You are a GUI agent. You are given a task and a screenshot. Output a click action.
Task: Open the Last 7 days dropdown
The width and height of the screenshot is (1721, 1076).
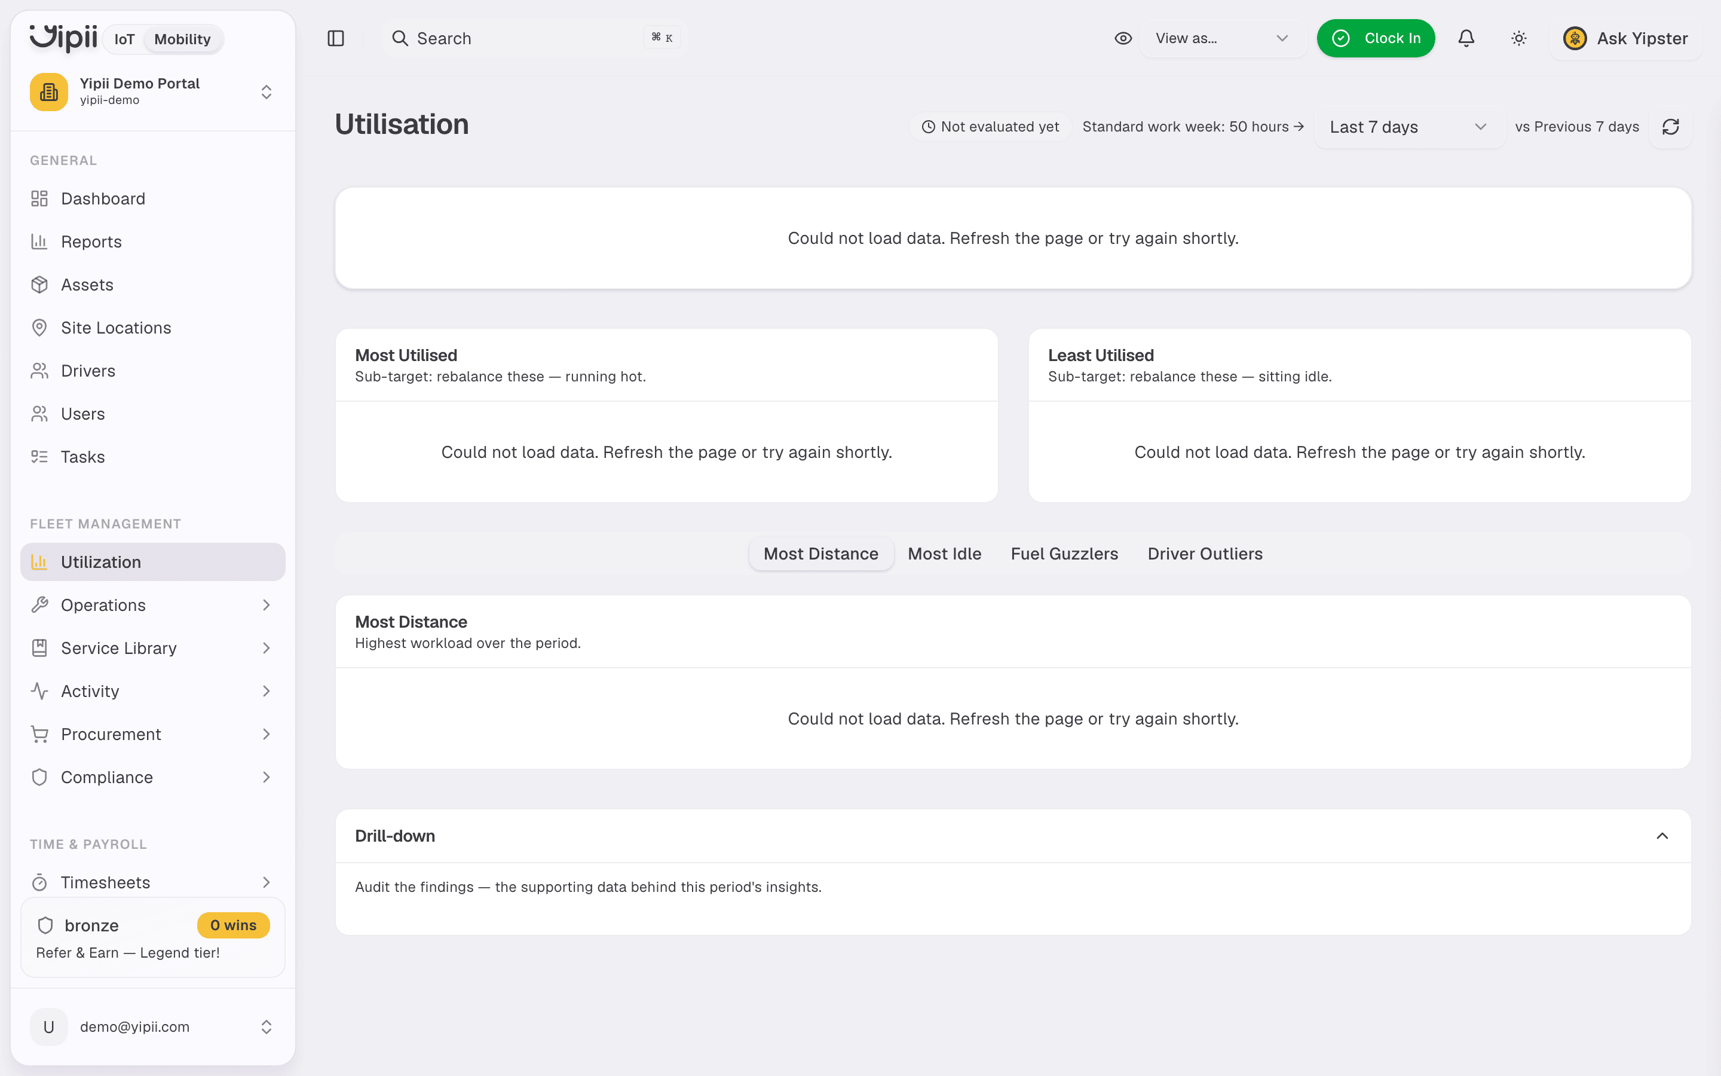point(1409,127)
